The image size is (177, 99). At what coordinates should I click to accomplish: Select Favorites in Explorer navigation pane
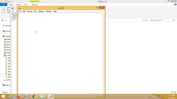tap(6, 26)
